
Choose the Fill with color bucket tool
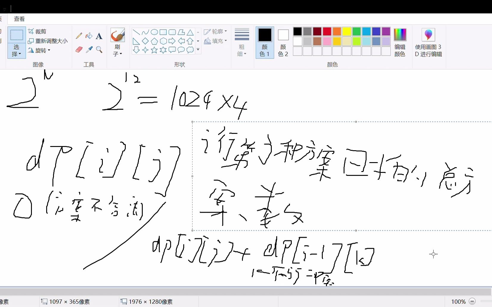pyautogui.click(x=89, y=36)
